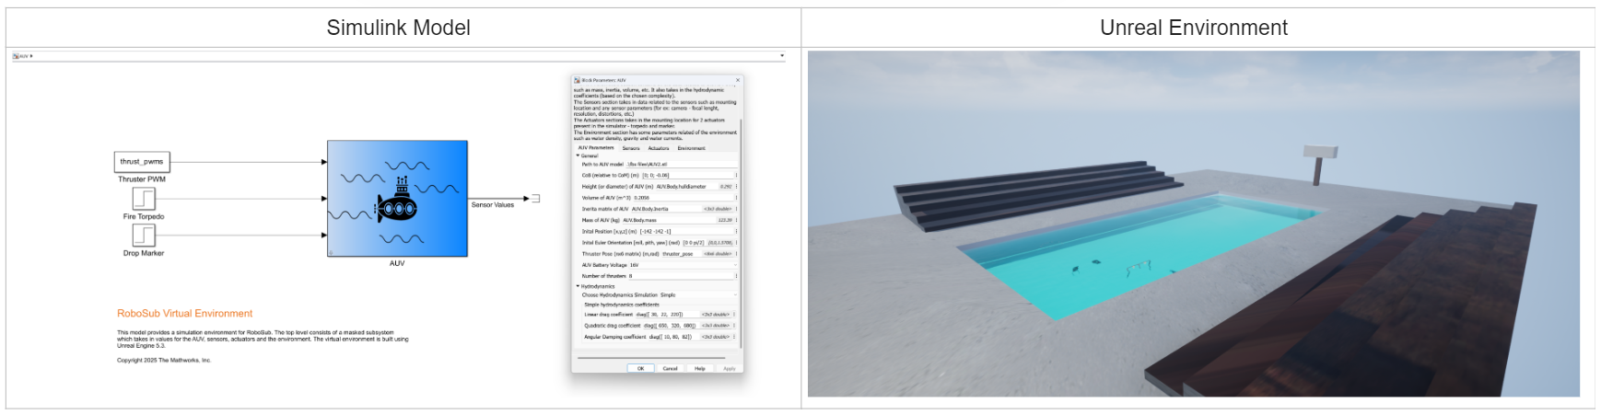
Task: Click the thrust_pwms source block
Action: tap(142, 162)
